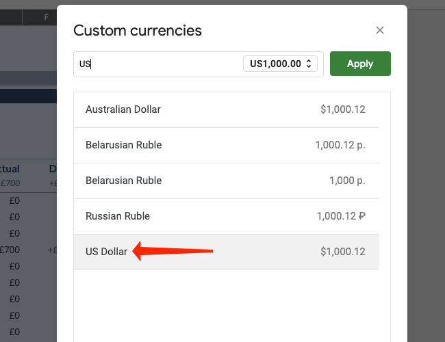Pick US Dollar from the currency list
This screenshot has width=445, height=342.
tap(107, 252)
